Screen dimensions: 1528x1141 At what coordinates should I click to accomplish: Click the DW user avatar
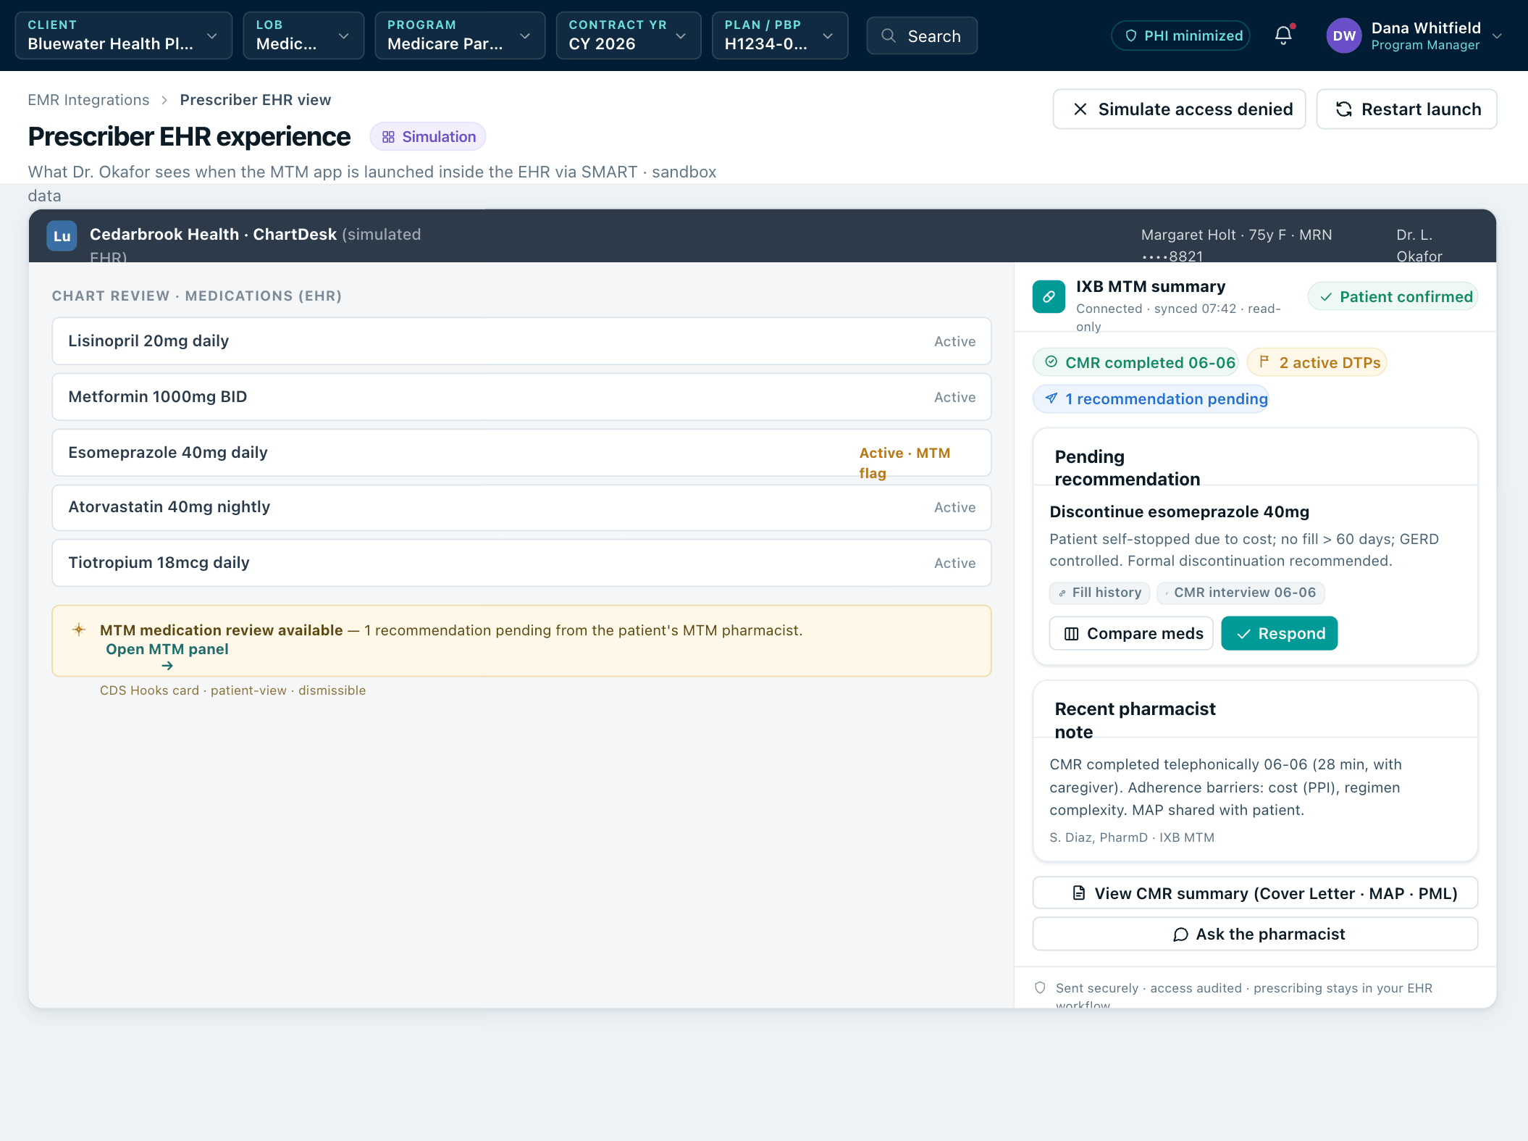1344,35
